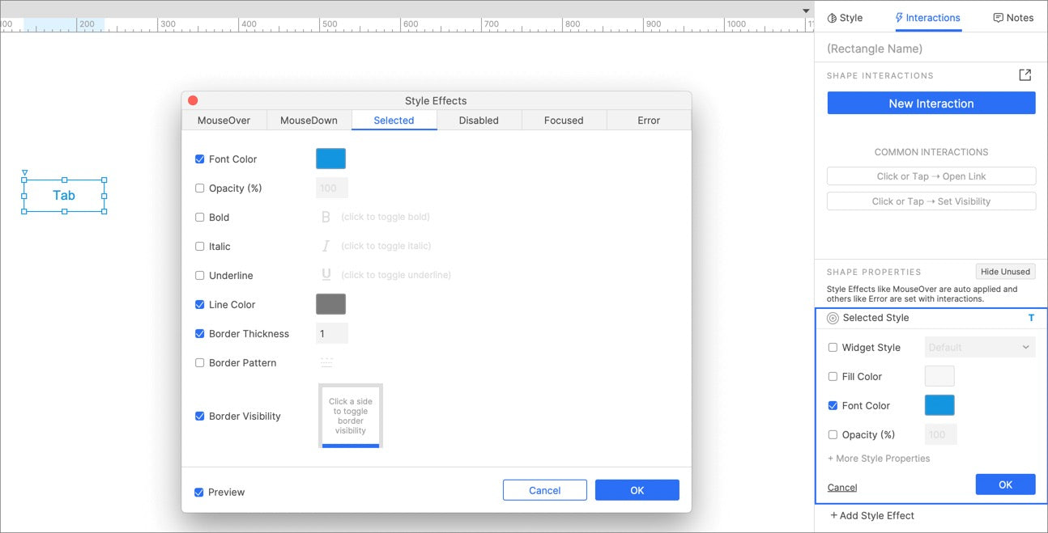Viewport: 1048px width, 533px height.
Task: Open shape interactions in pop-out window icon
Action: 1025,75
